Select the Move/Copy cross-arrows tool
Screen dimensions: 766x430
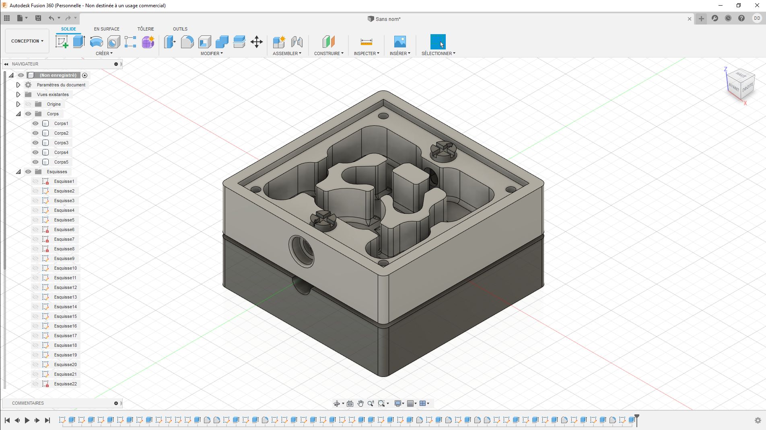(256, 42)
